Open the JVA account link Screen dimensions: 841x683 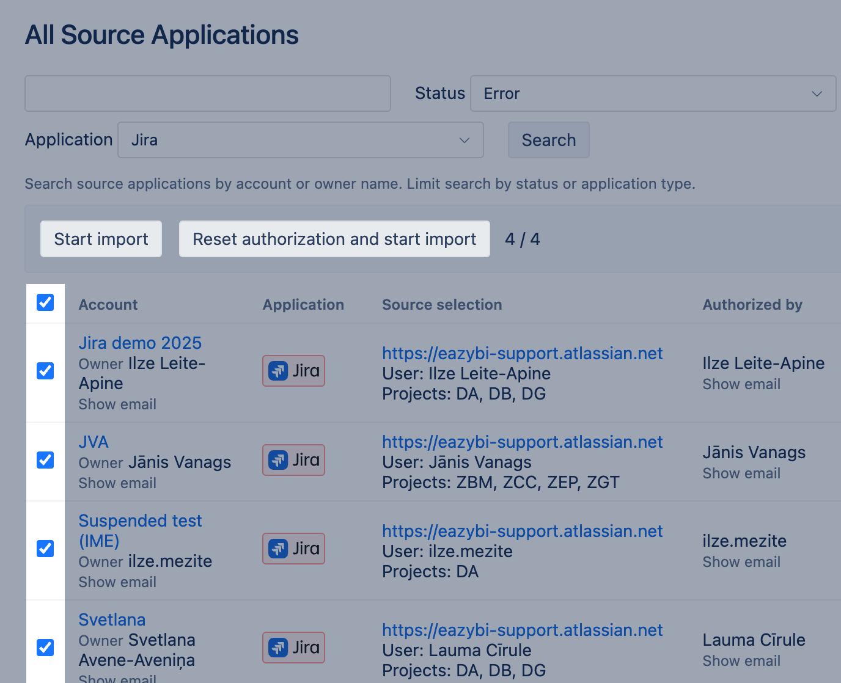tap(94, 442)
